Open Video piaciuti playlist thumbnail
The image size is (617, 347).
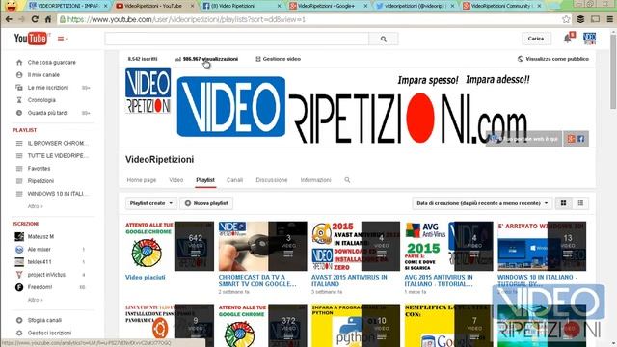pos(170,246)
